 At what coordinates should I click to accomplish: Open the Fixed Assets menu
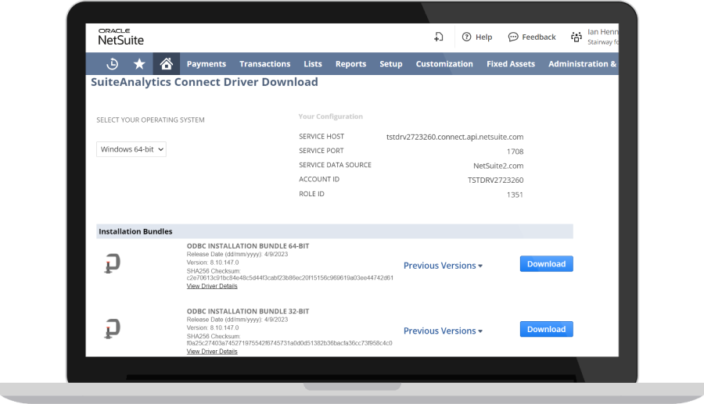tap(511, 63)
